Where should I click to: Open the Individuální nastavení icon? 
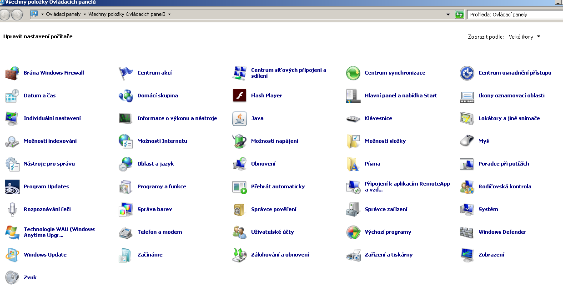coord(12,118)
